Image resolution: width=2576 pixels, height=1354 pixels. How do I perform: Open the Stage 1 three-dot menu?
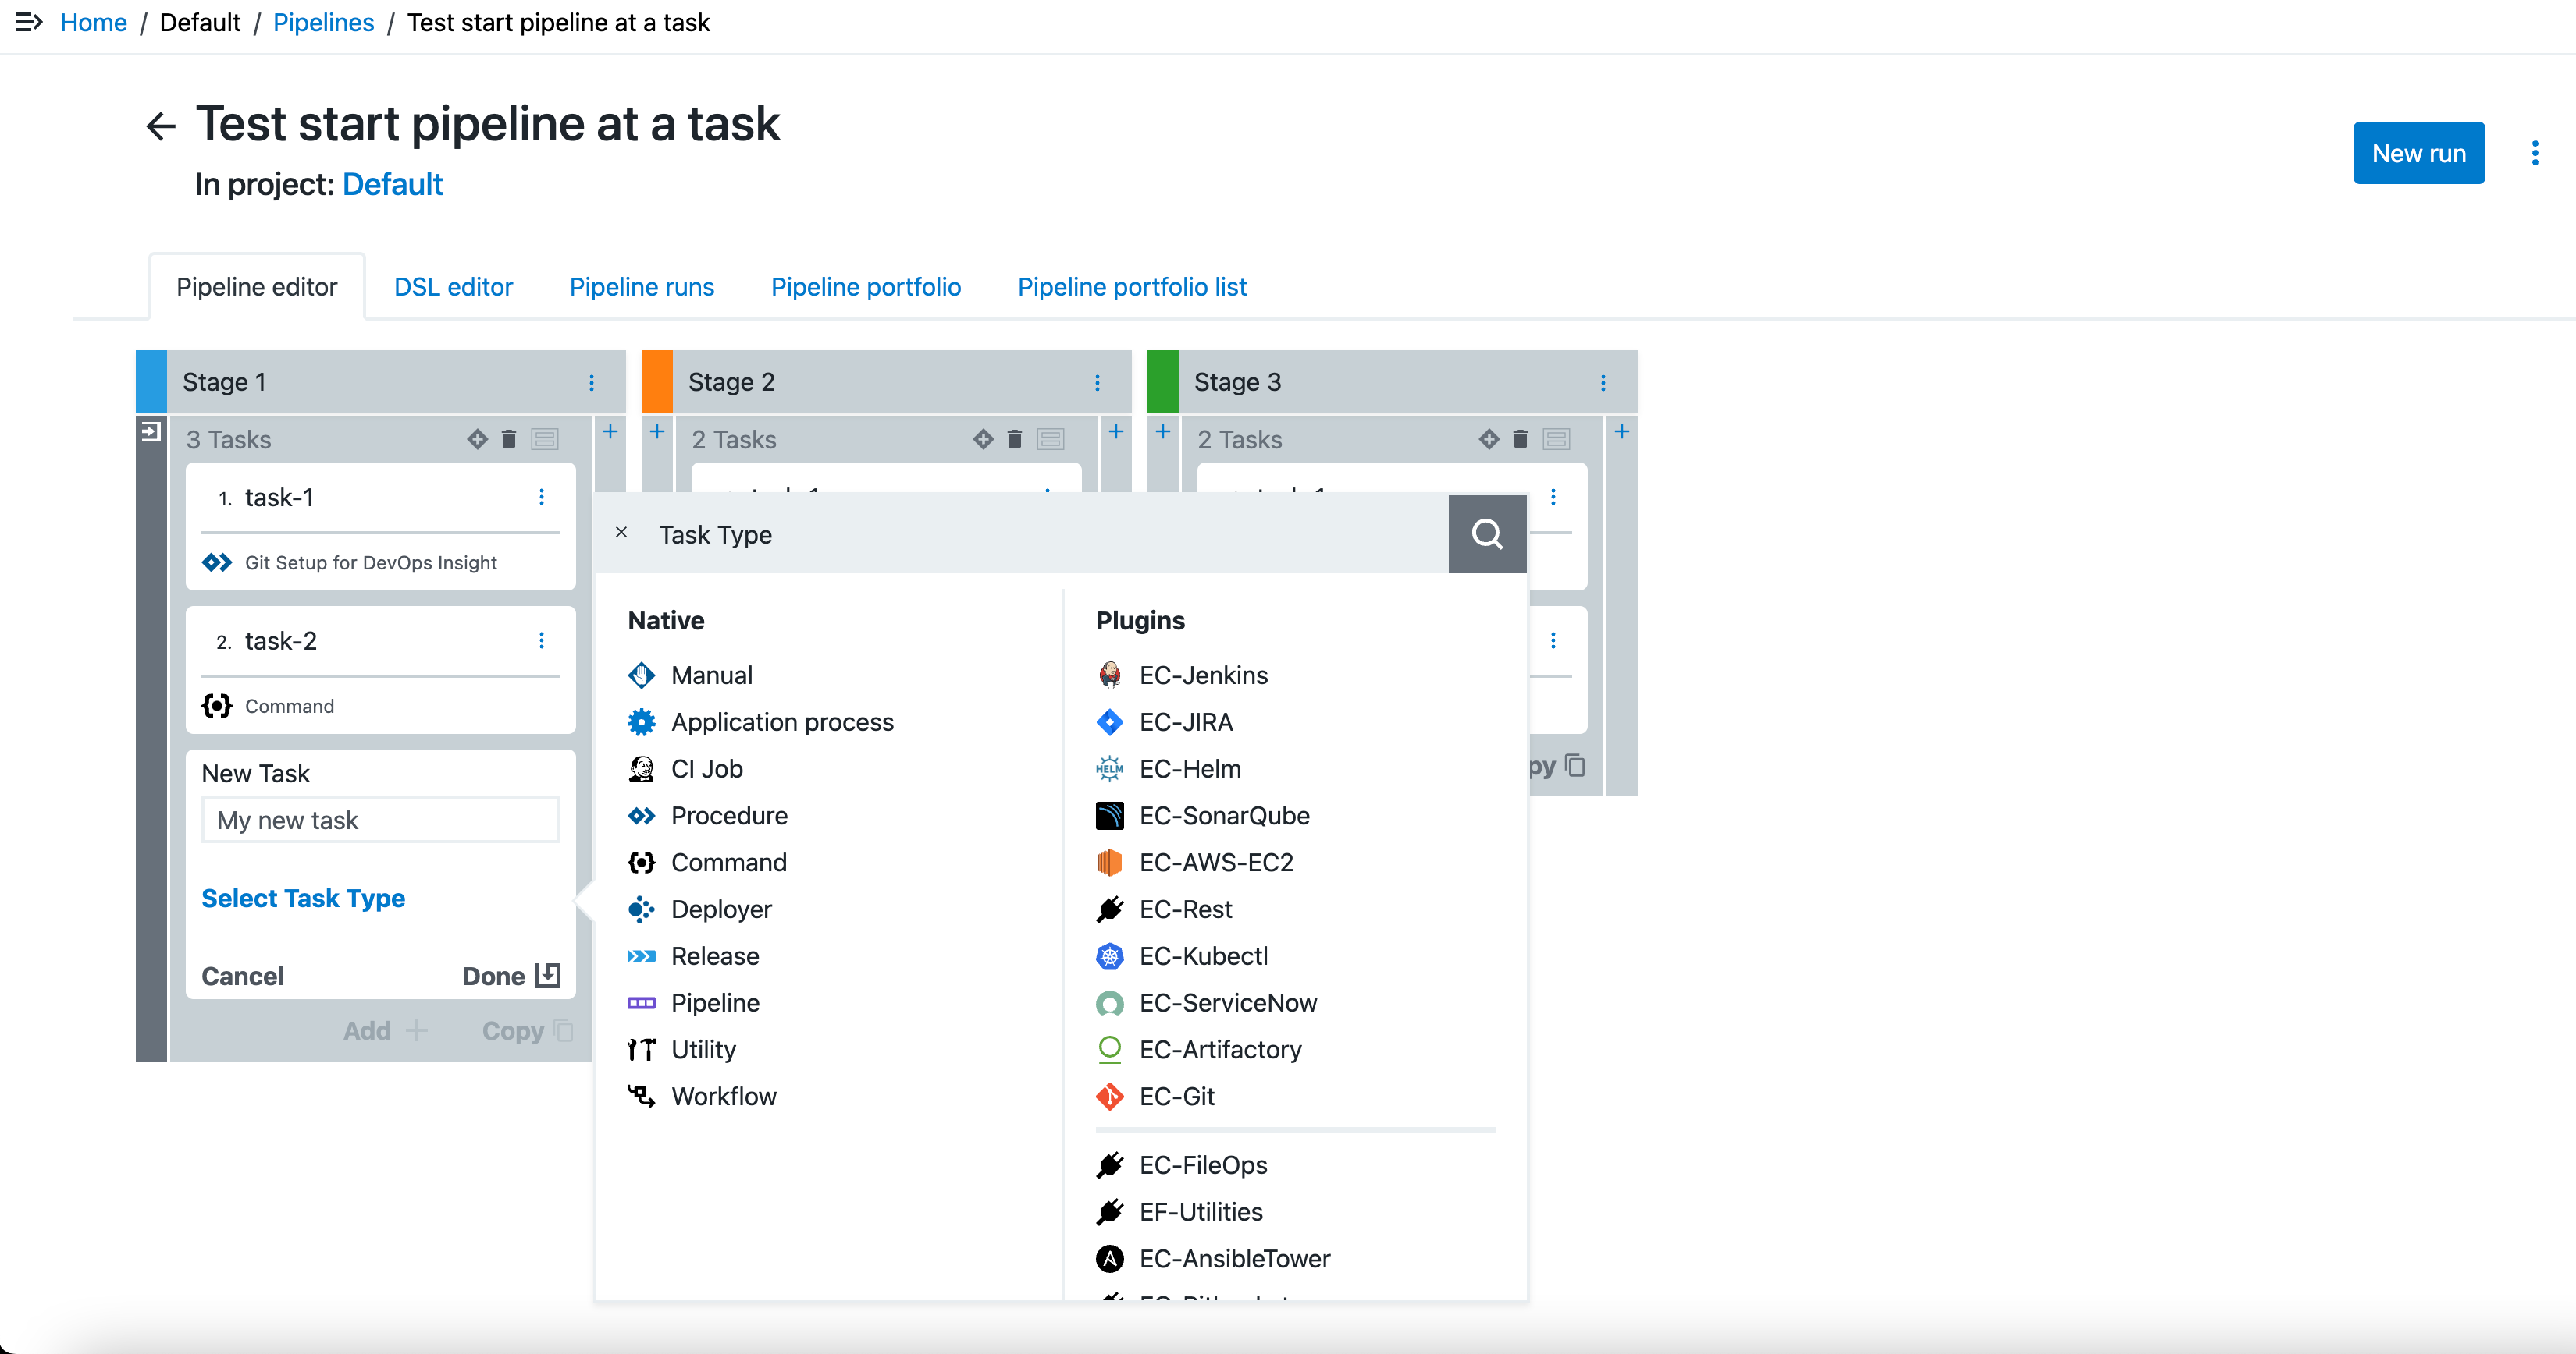591,383
